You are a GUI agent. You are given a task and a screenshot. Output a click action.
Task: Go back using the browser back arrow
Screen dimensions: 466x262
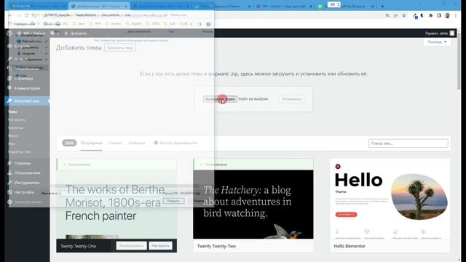click(x=10, y=15)
